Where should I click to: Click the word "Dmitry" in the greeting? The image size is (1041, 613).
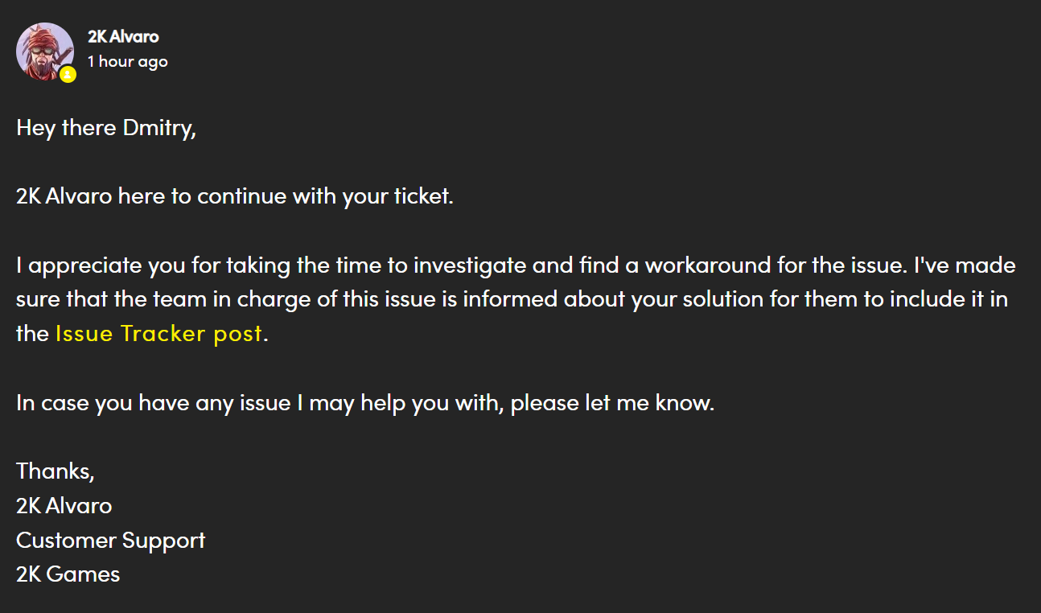click(159, 128)
